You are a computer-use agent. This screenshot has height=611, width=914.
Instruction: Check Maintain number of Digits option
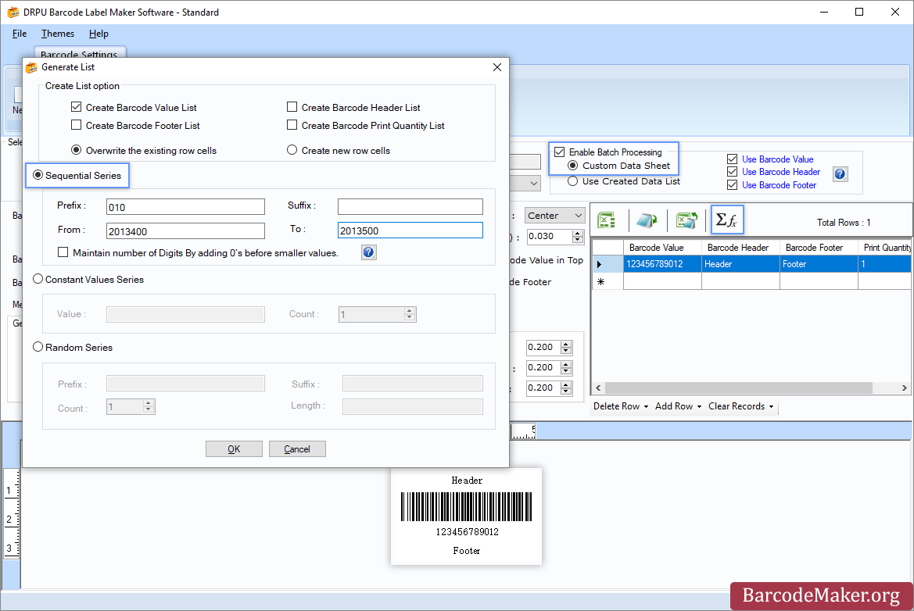(63, 252)
